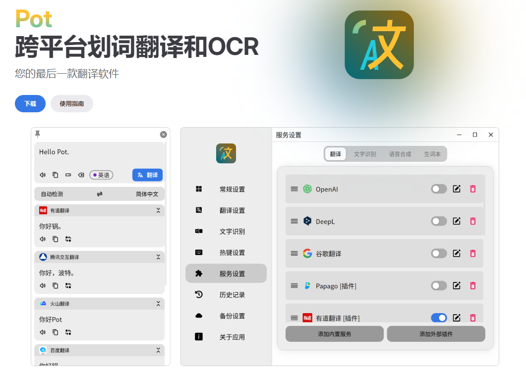This screenshot has height=371, width=526.
Task: Edit the Papago plugin settings
Action: pos(457,285)
